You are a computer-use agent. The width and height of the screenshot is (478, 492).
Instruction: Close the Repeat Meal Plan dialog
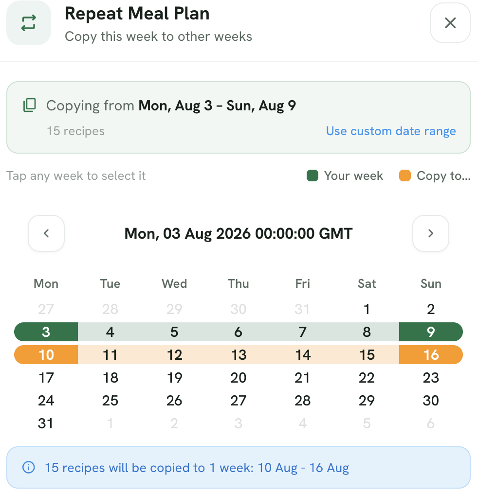coord(450,23)
